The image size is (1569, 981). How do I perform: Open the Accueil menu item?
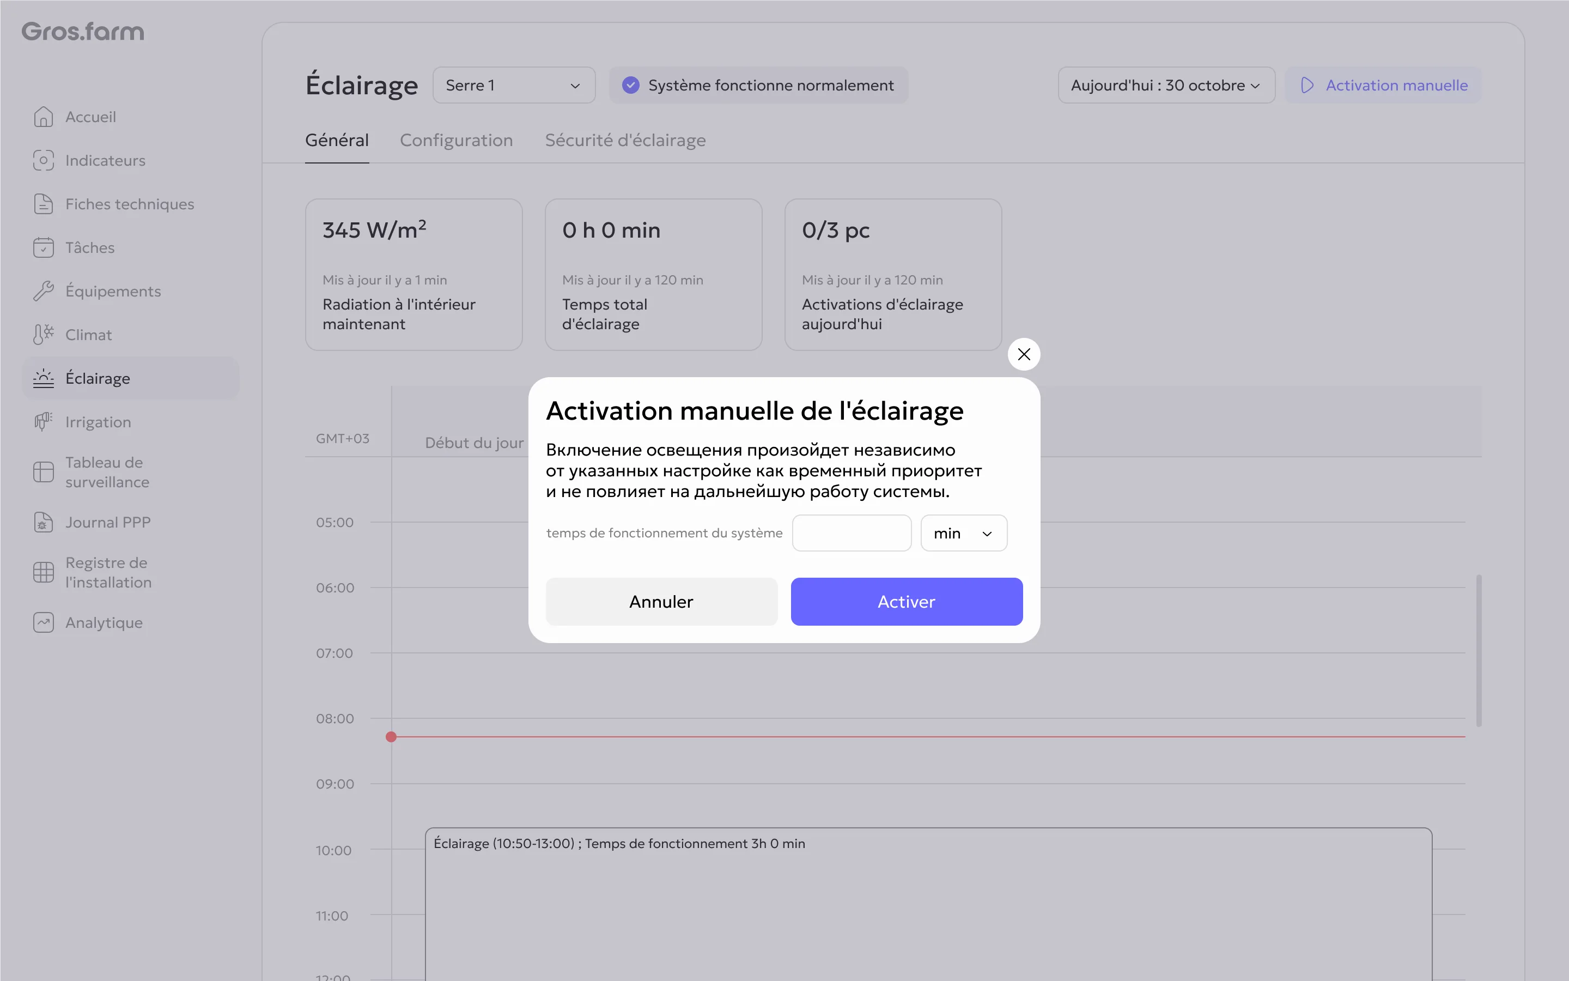[x=130, y=117]
